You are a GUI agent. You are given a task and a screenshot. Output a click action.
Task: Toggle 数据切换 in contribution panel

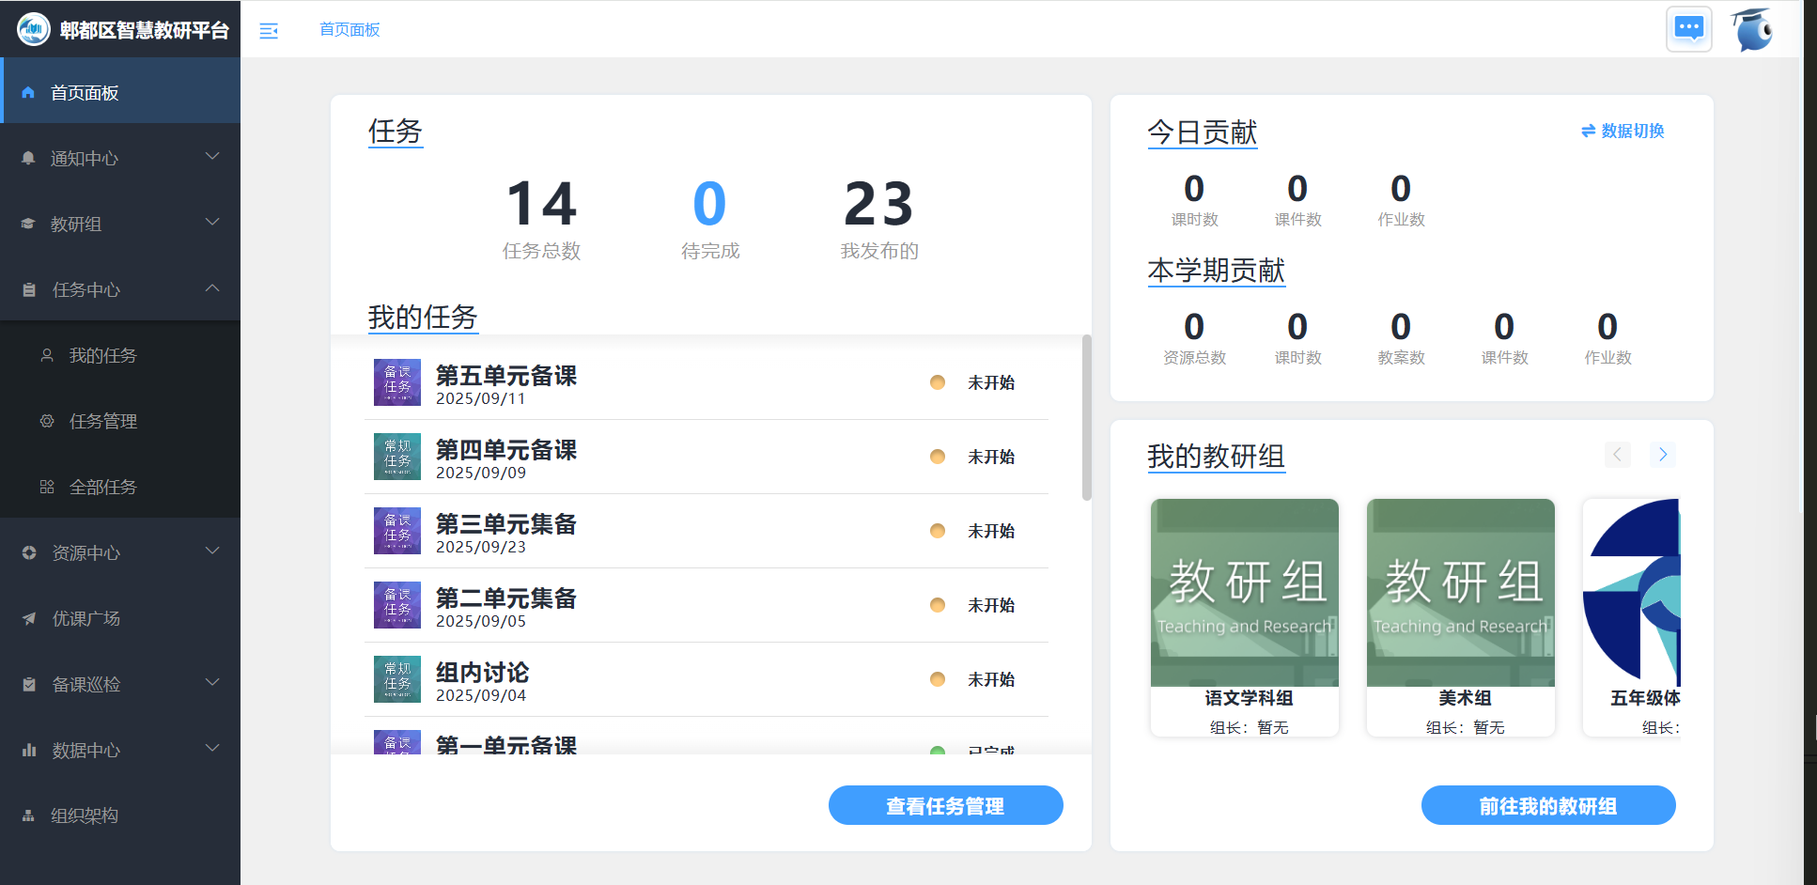pyautogui.click(x=1623, y=132)
